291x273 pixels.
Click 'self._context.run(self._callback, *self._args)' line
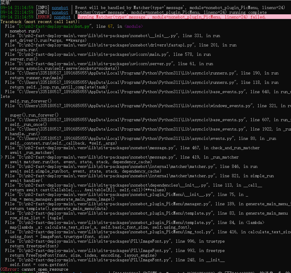coord(63,143)
